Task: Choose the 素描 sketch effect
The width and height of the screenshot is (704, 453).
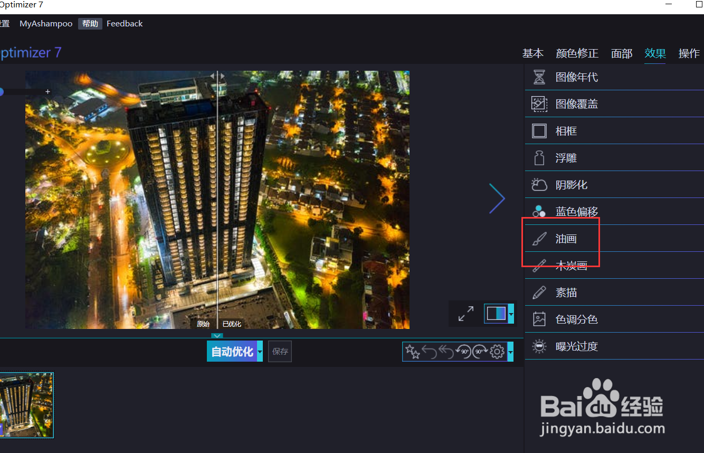Action: pyautogui.click(x=567, y=292)
